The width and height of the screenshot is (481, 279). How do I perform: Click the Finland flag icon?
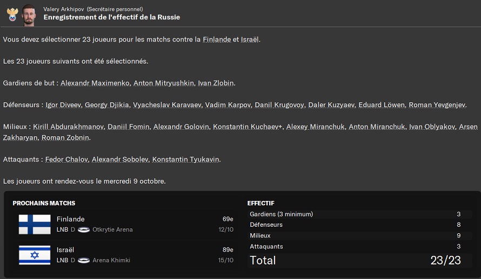coord(35,224)
